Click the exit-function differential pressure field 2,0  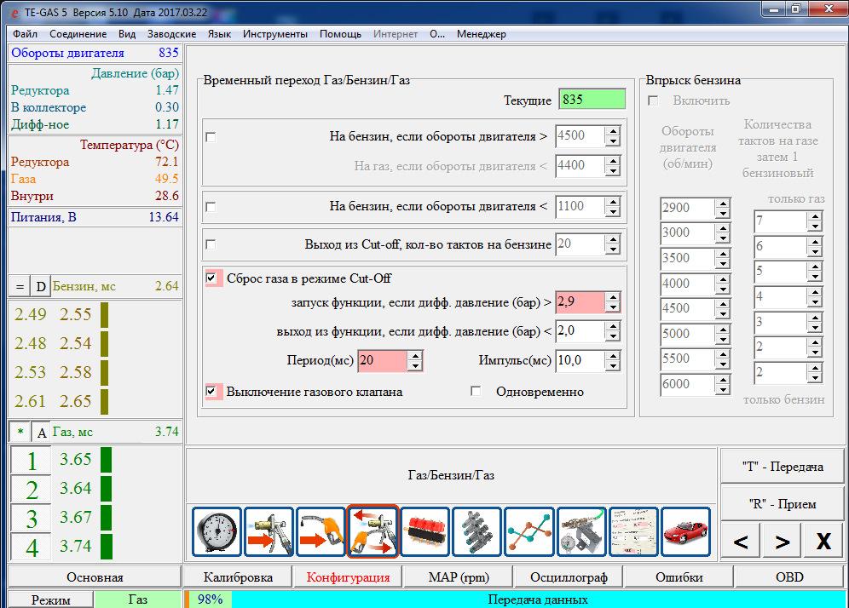click(579, 331)
